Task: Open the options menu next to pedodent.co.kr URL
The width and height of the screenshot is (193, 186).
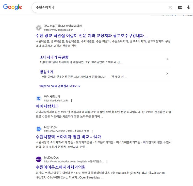Action: pos(72,101)
